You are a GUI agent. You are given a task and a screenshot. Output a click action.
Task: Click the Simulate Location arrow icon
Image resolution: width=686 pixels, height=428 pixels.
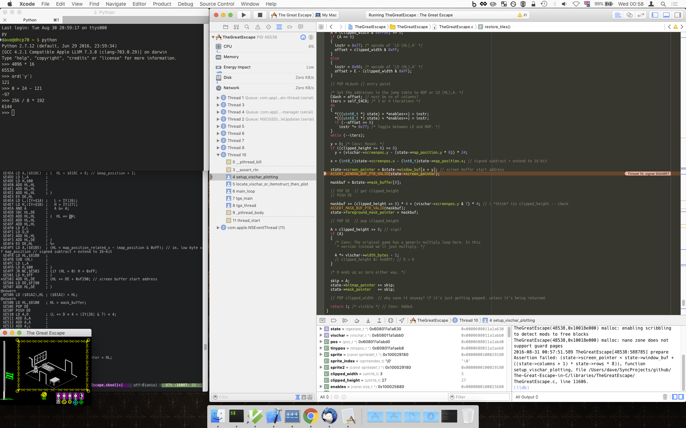(x=402, y=320)
